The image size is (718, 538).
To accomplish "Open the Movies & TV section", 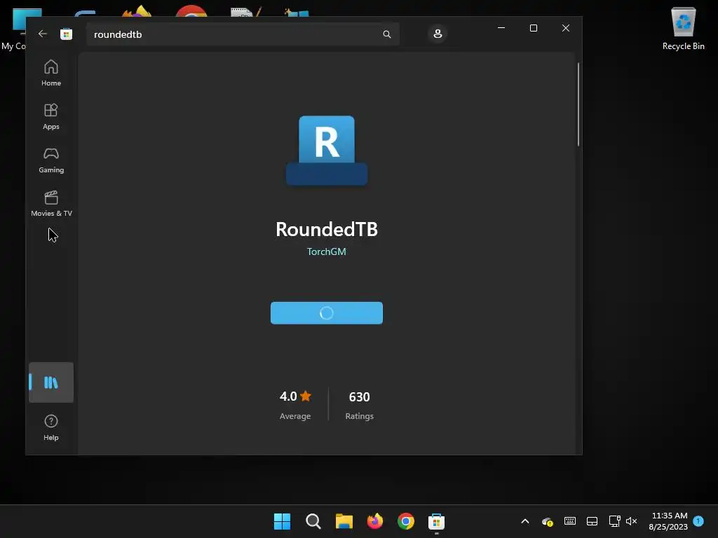I will (x=51, y=204).
